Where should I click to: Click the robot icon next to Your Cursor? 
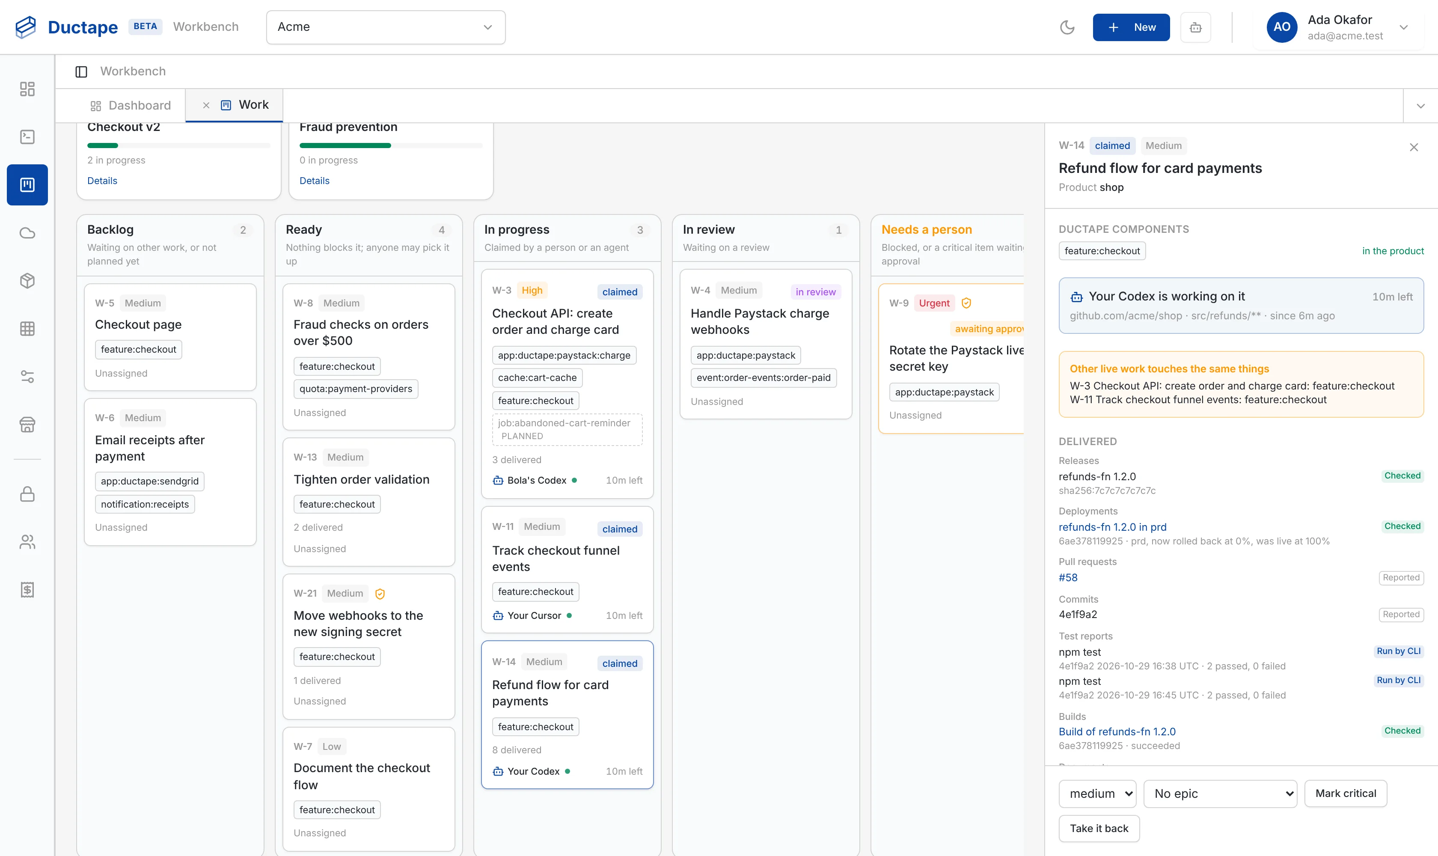[498, 615]
